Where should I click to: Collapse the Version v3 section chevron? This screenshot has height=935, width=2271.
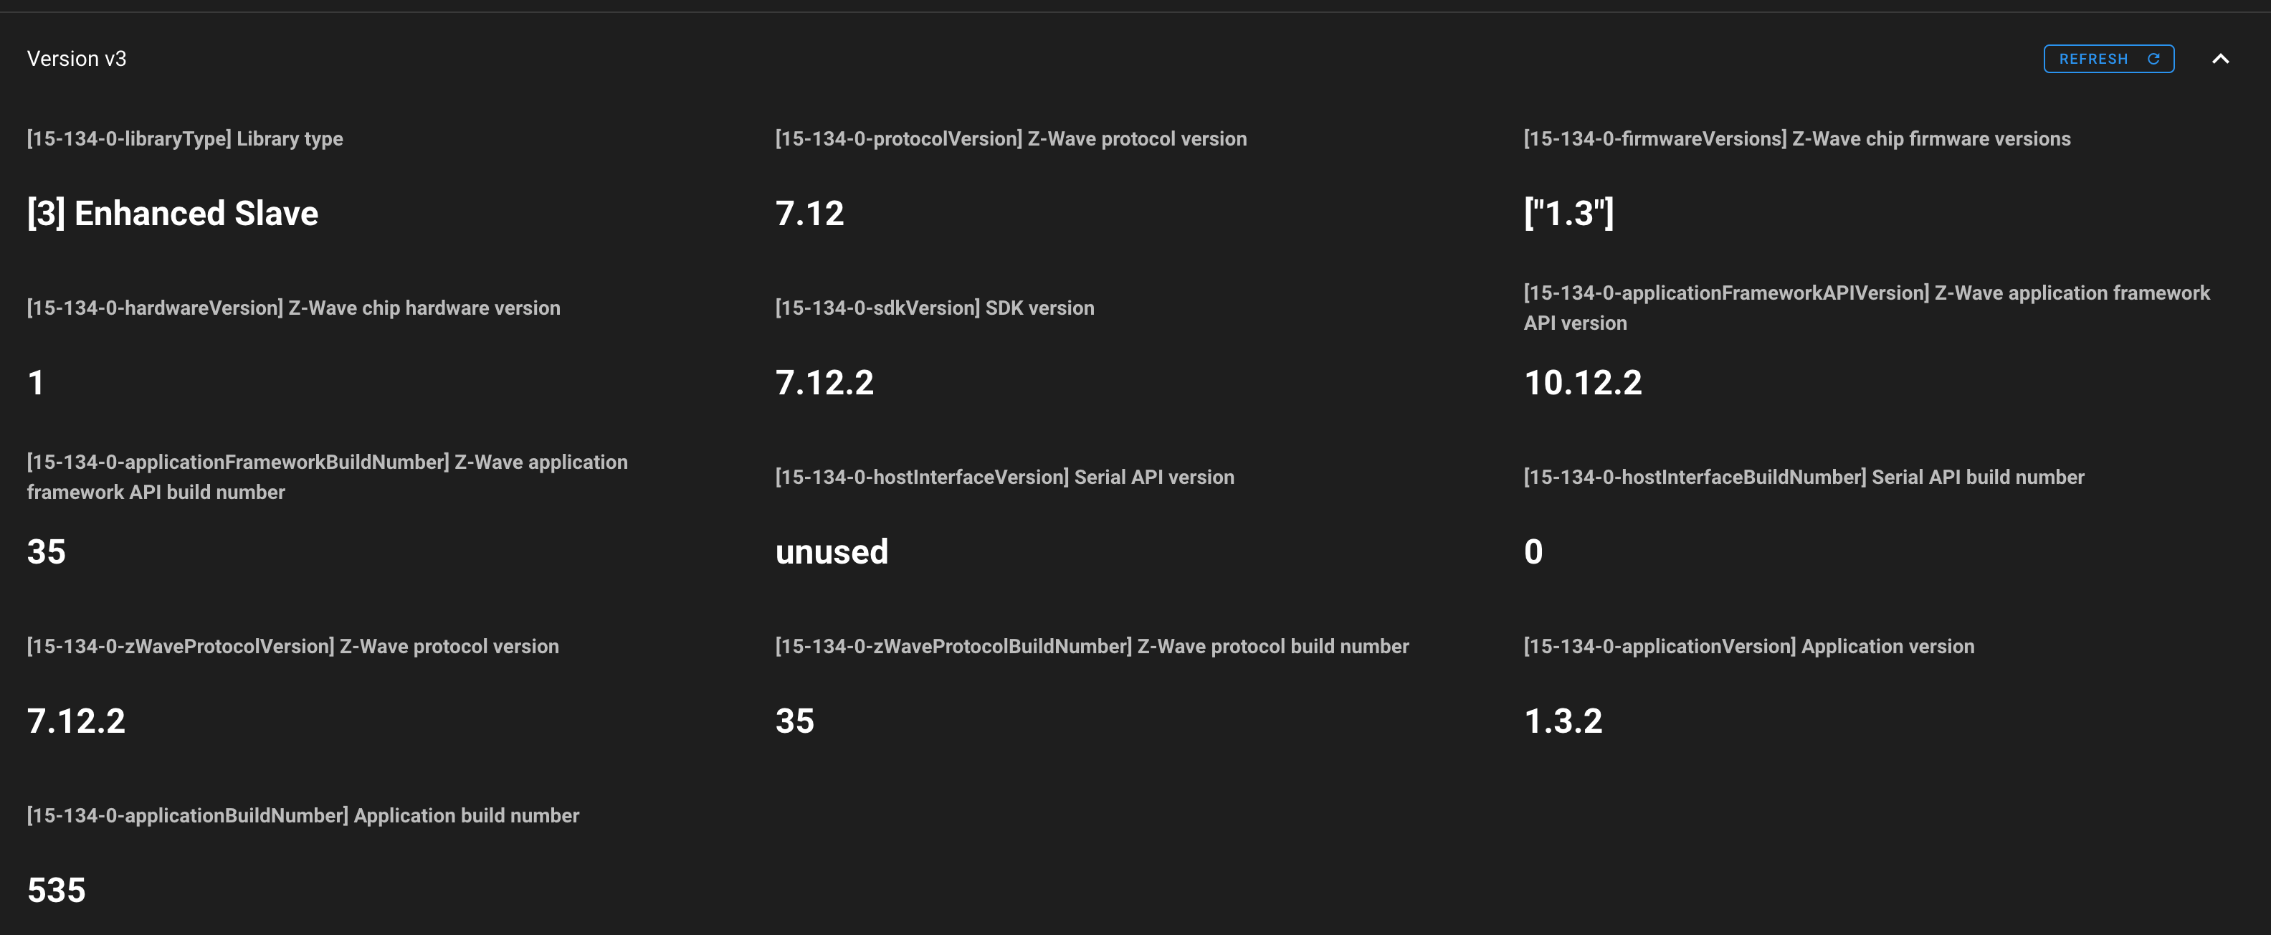coord(2219,58)
